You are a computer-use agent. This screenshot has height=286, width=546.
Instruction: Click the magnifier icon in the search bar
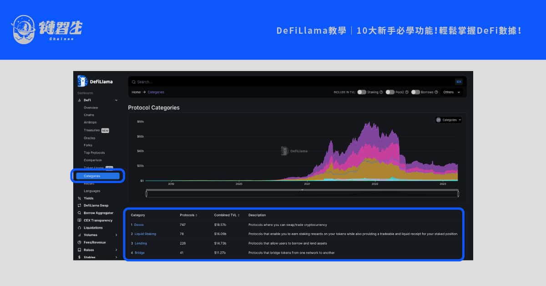tap(133, 82)
